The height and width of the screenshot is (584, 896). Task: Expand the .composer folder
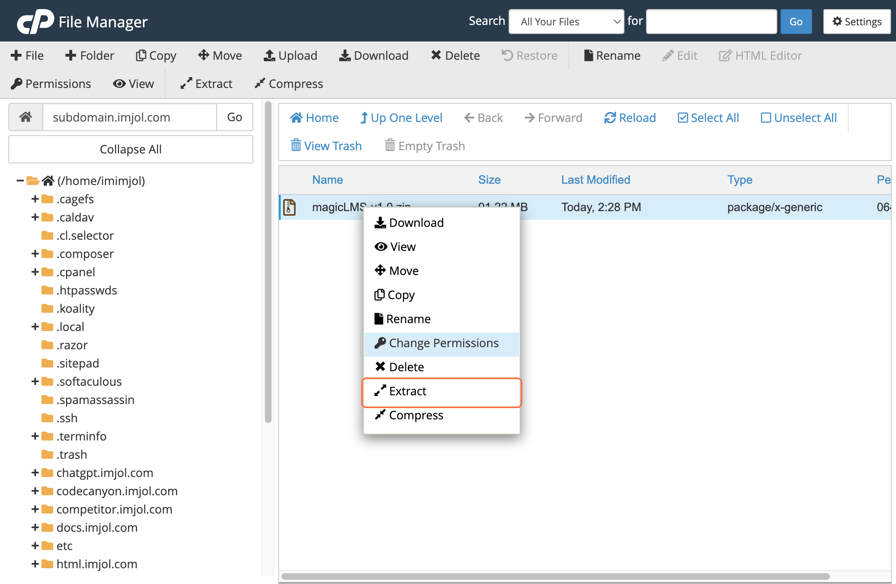coord(35,254)
